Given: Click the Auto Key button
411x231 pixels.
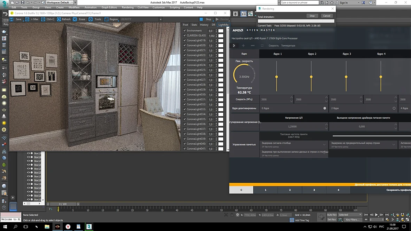Looking at the screenshot, I should (332, 215).
